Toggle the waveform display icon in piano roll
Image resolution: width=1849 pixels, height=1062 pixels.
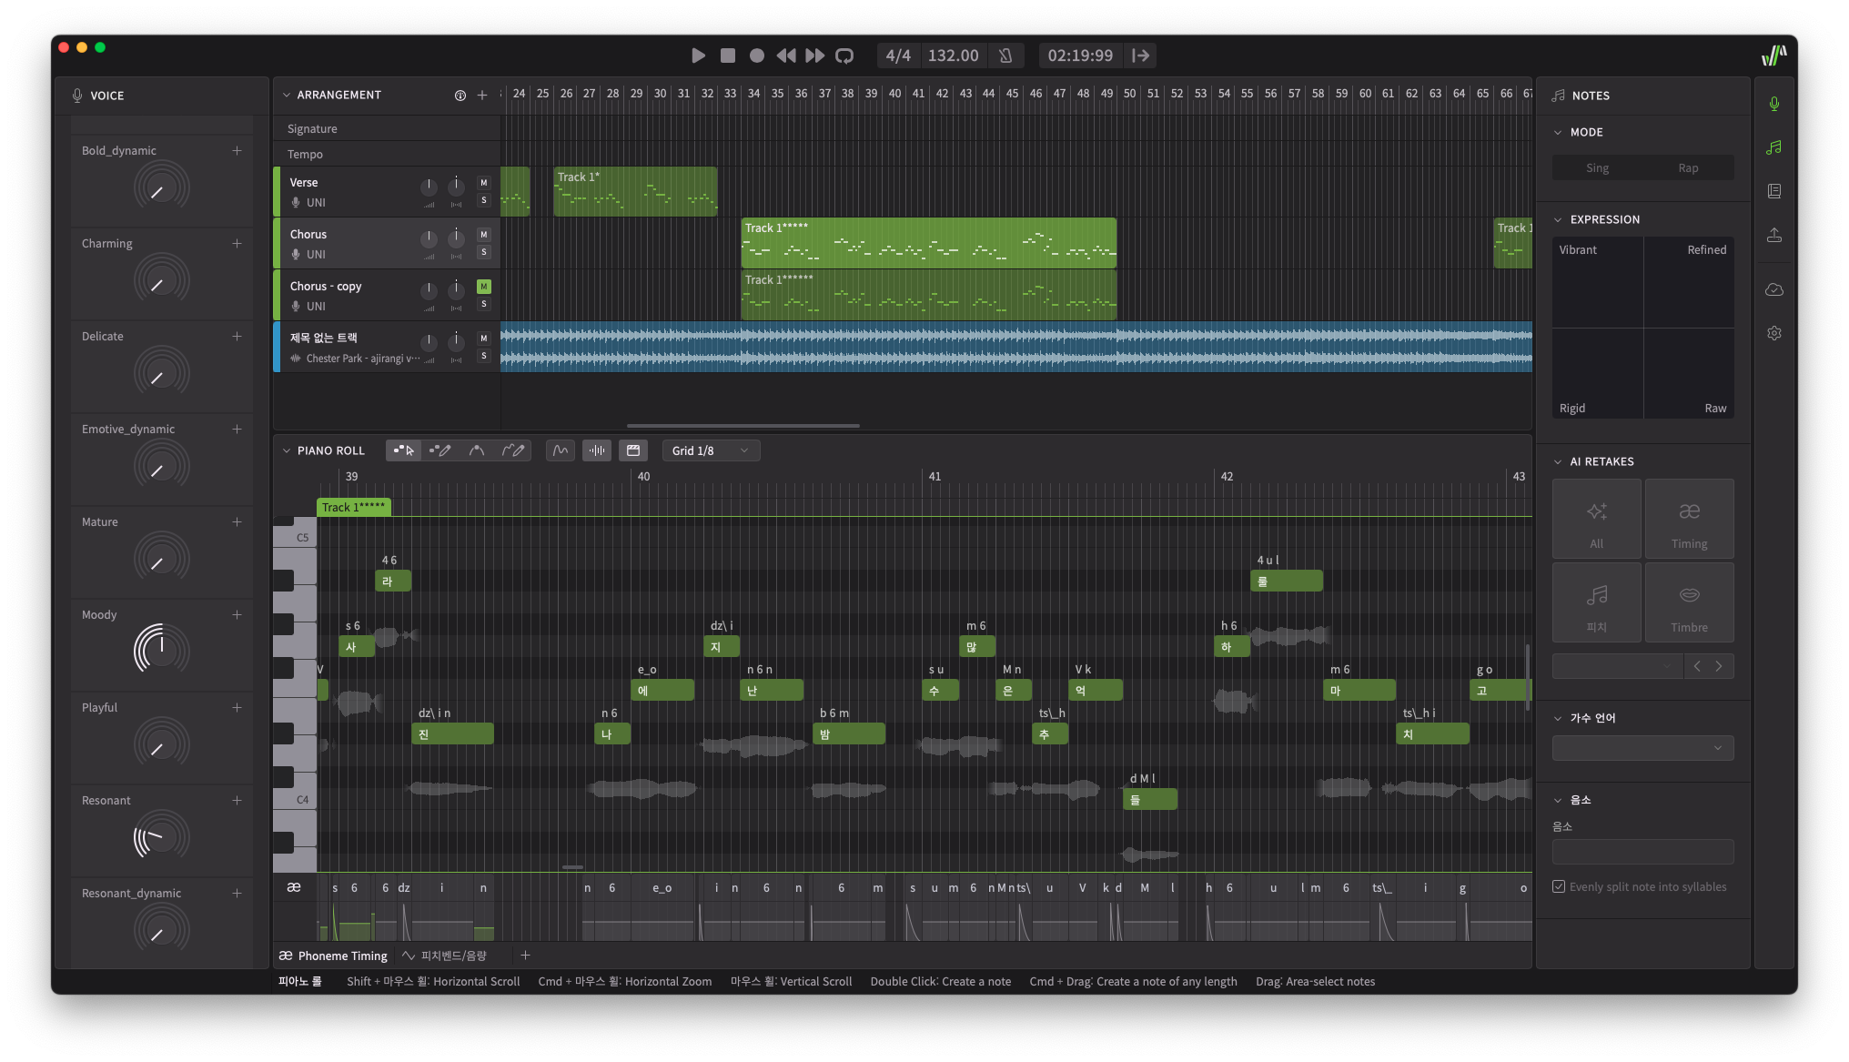point(597,450)
